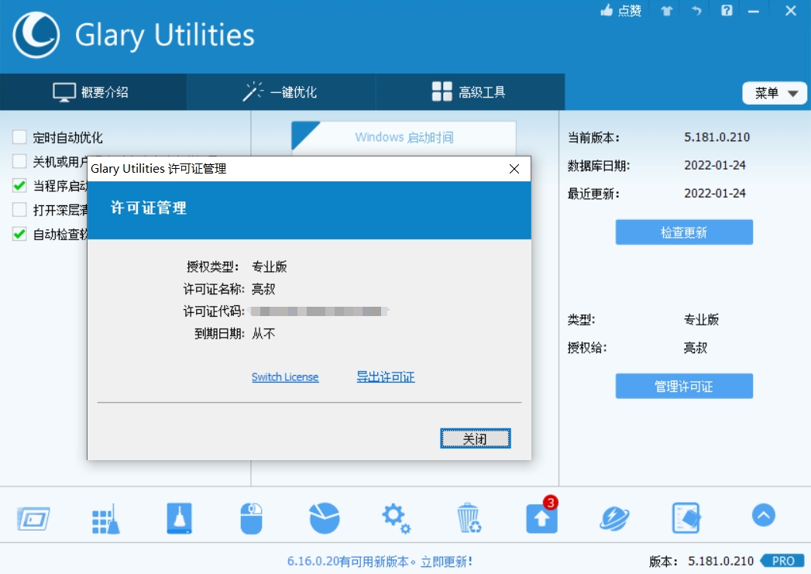Click the 点赞 thumbs-up like button
Image resolution: width=811 pixels, height=574 pixels.
[621, 11]
